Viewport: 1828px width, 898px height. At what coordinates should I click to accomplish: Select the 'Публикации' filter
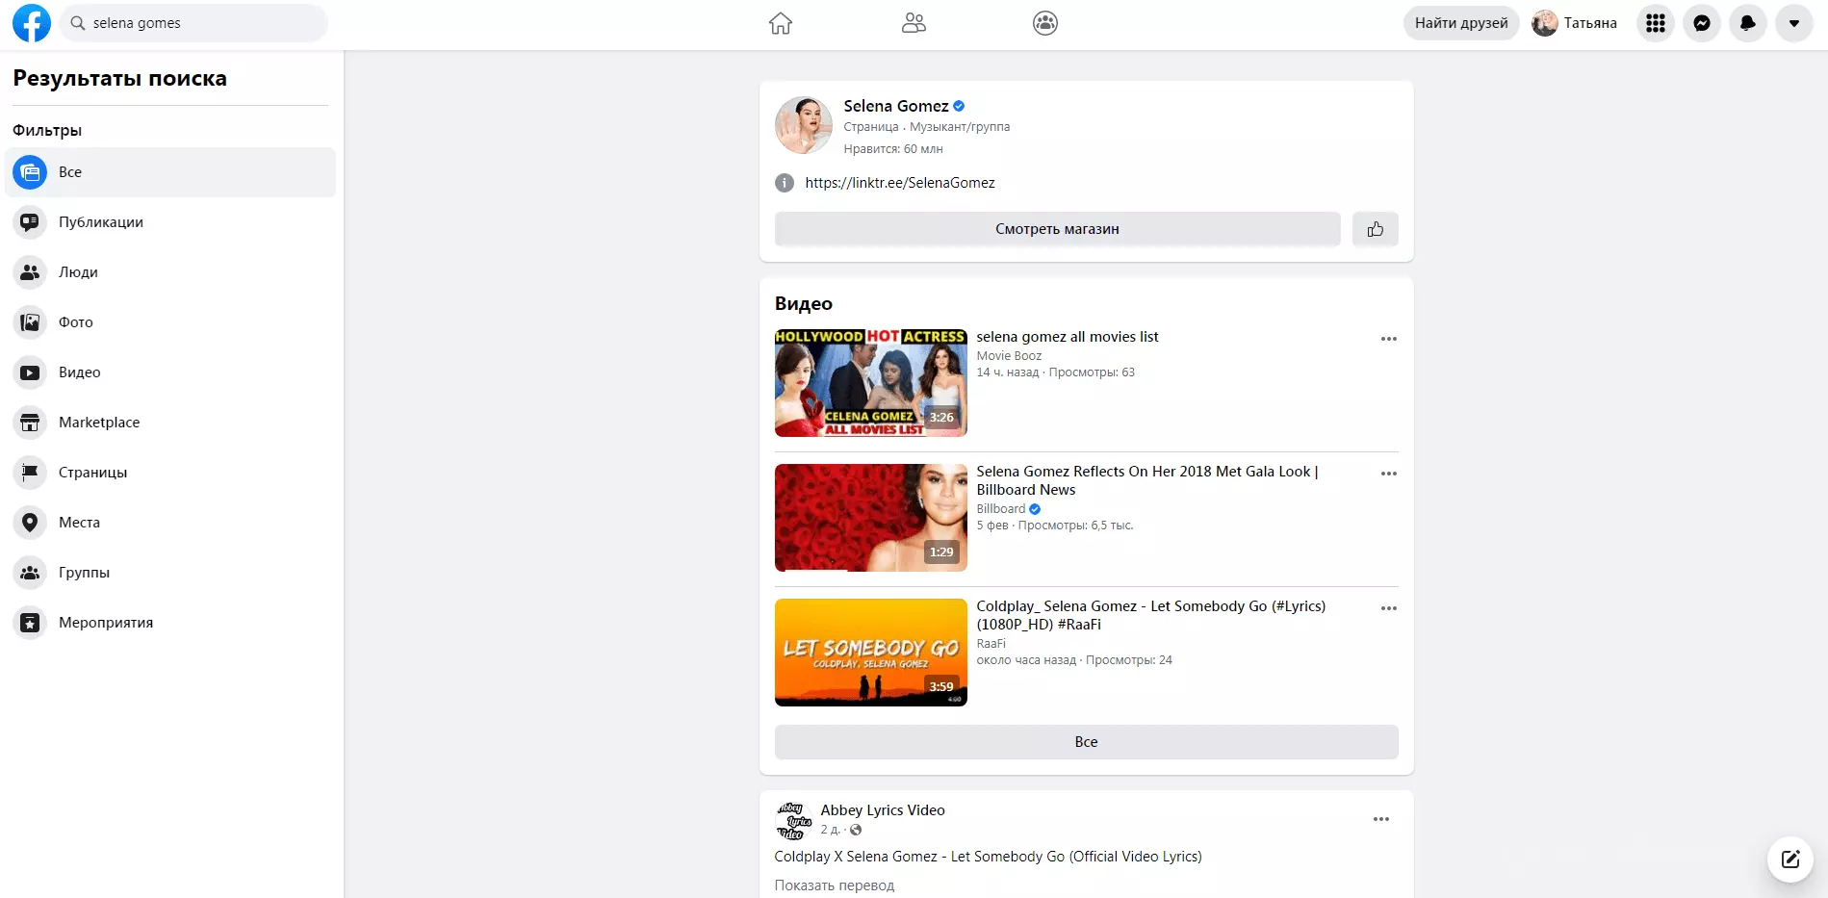tap(170, 222)
